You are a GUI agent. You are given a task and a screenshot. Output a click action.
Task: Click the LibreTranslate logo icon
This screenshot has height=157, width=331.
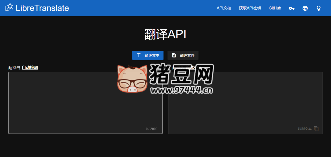coord(9,8)
